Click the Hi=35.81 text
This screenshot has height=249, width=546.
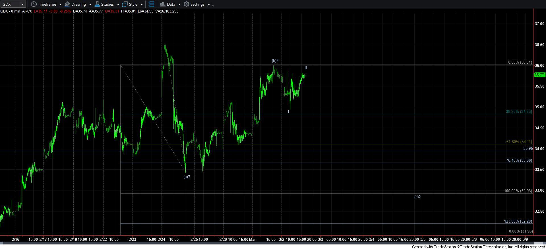point(129,11)
